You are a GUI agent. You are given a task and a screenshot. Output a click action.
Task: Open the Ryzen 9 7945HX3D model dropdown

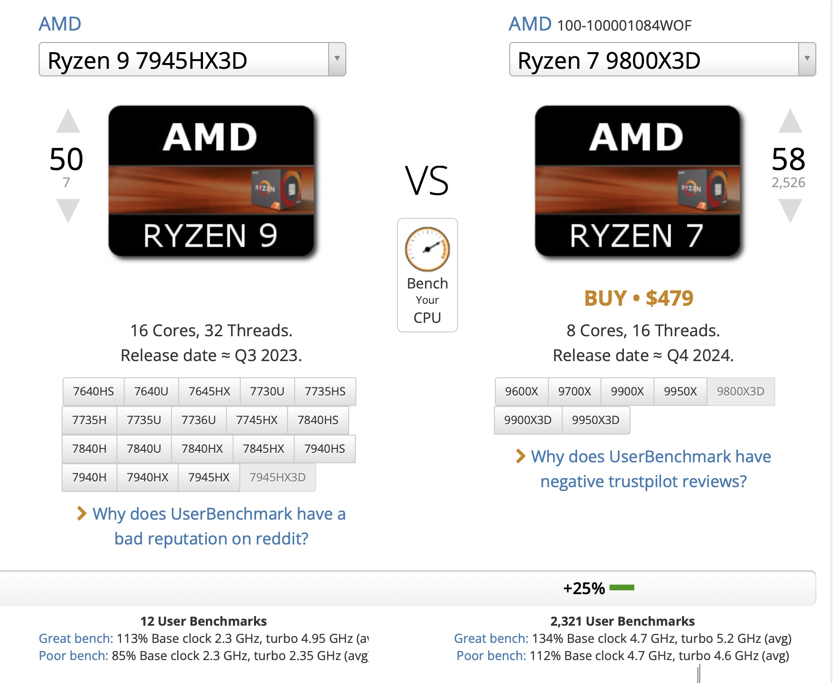click(x=337, y=59)
